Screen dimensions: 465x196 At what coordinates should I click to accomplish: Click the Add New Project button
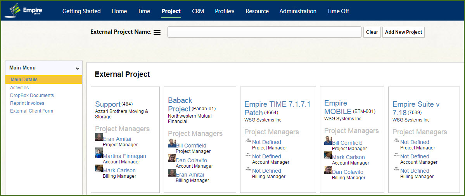403,32
